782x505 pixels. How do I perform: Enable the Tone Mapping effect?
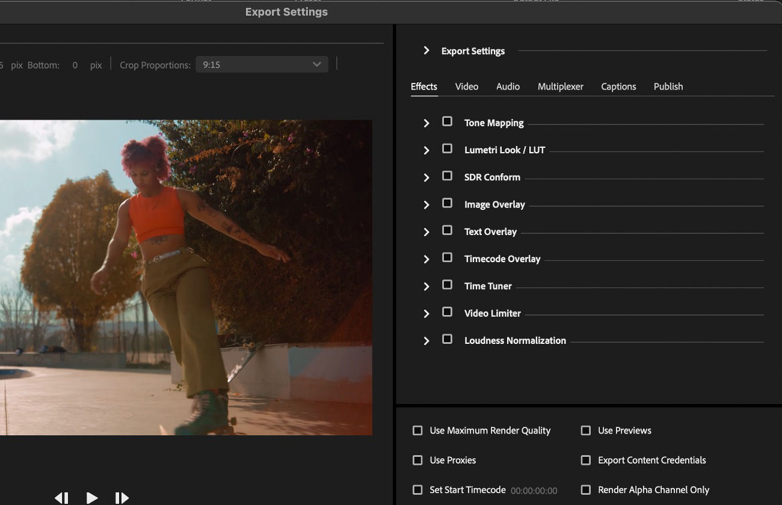pos(447,121)
